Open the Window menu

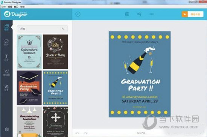click(16, 7)
